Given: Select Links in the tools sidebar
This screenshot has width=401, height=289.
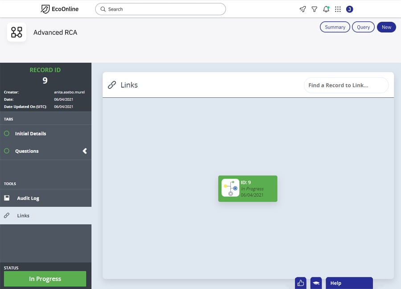Looking at the screenshot, I should (x=23, y=216).
